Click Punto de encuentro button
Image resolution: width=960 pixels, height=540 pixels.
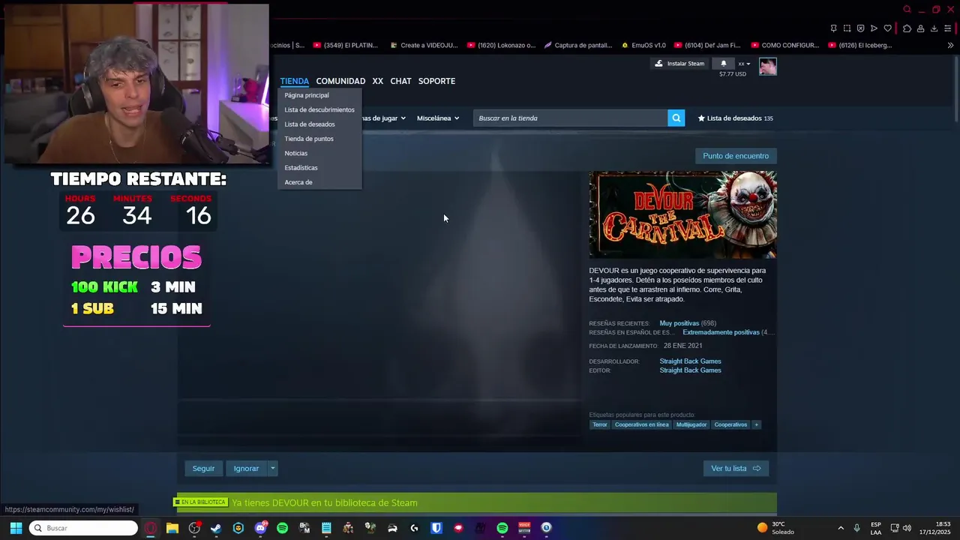click(736, 156)
